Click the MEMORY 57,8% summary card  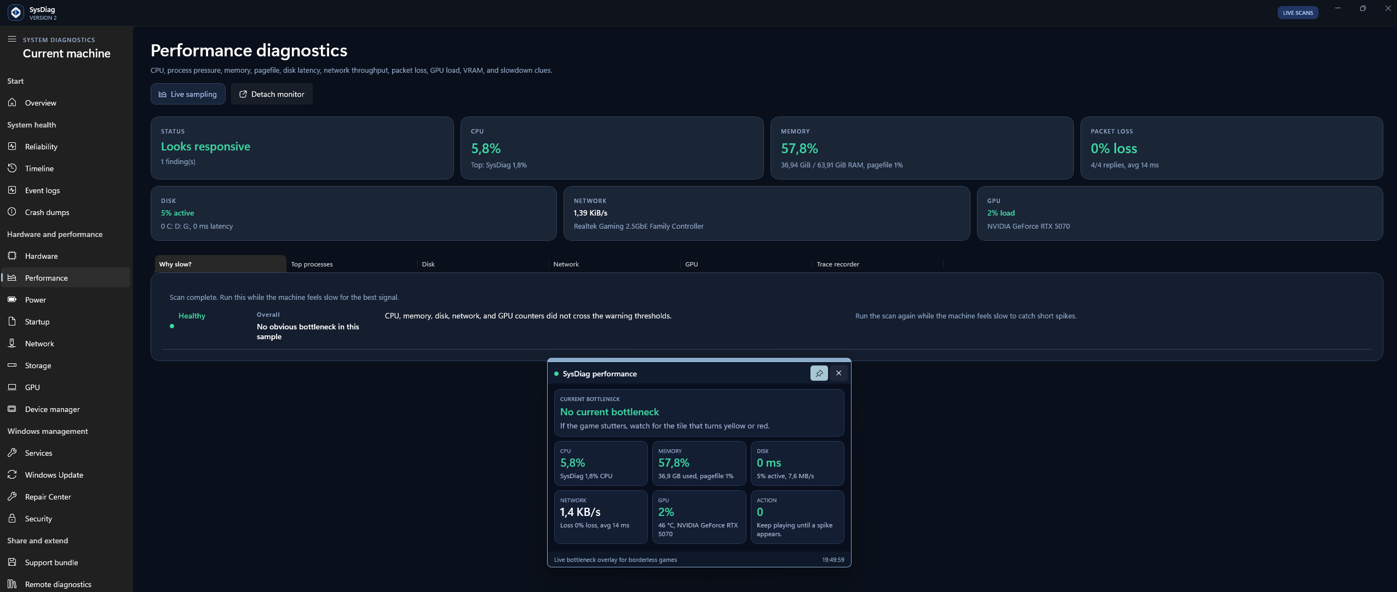click(922, 148)
